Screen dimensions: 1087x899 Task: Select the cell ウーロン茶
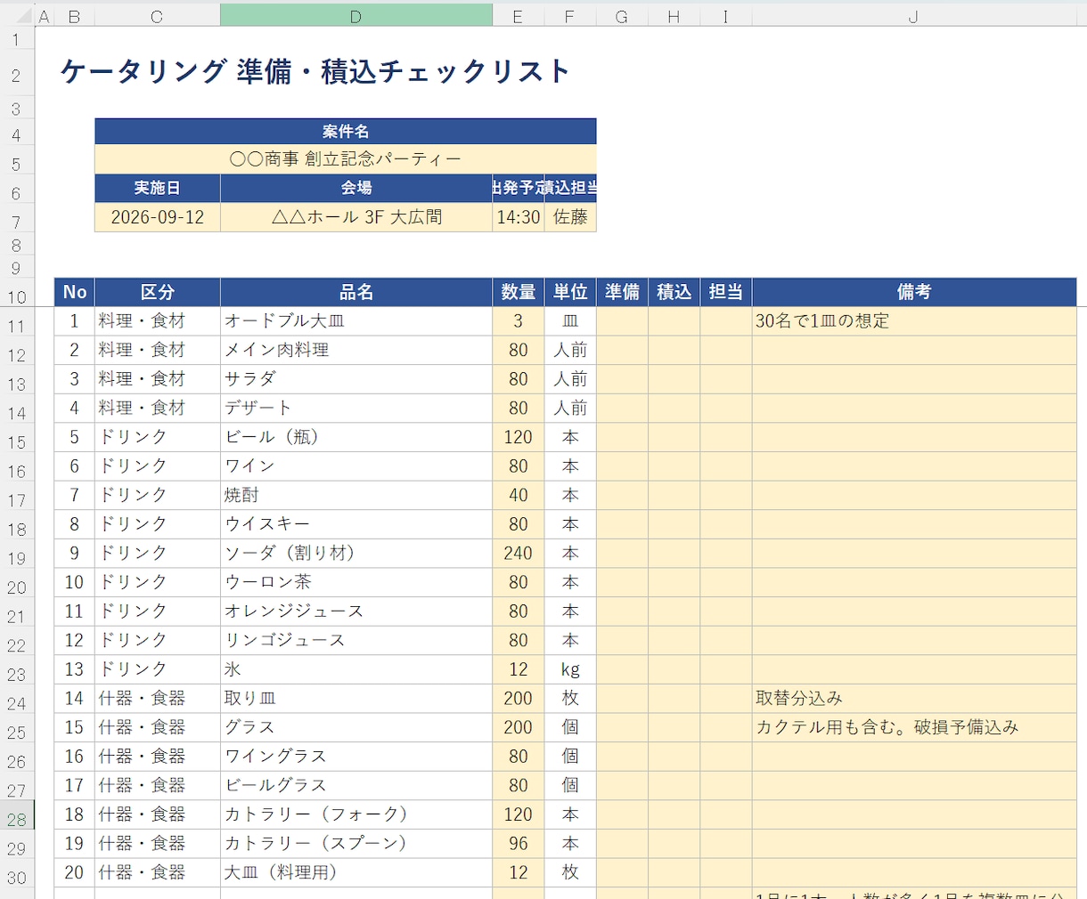pyautogui.click(x=356, y=582)
